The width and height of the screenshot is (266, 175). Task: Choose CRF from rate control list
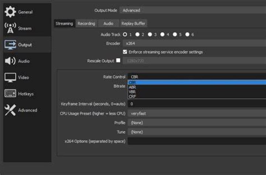tap(197, 96)
